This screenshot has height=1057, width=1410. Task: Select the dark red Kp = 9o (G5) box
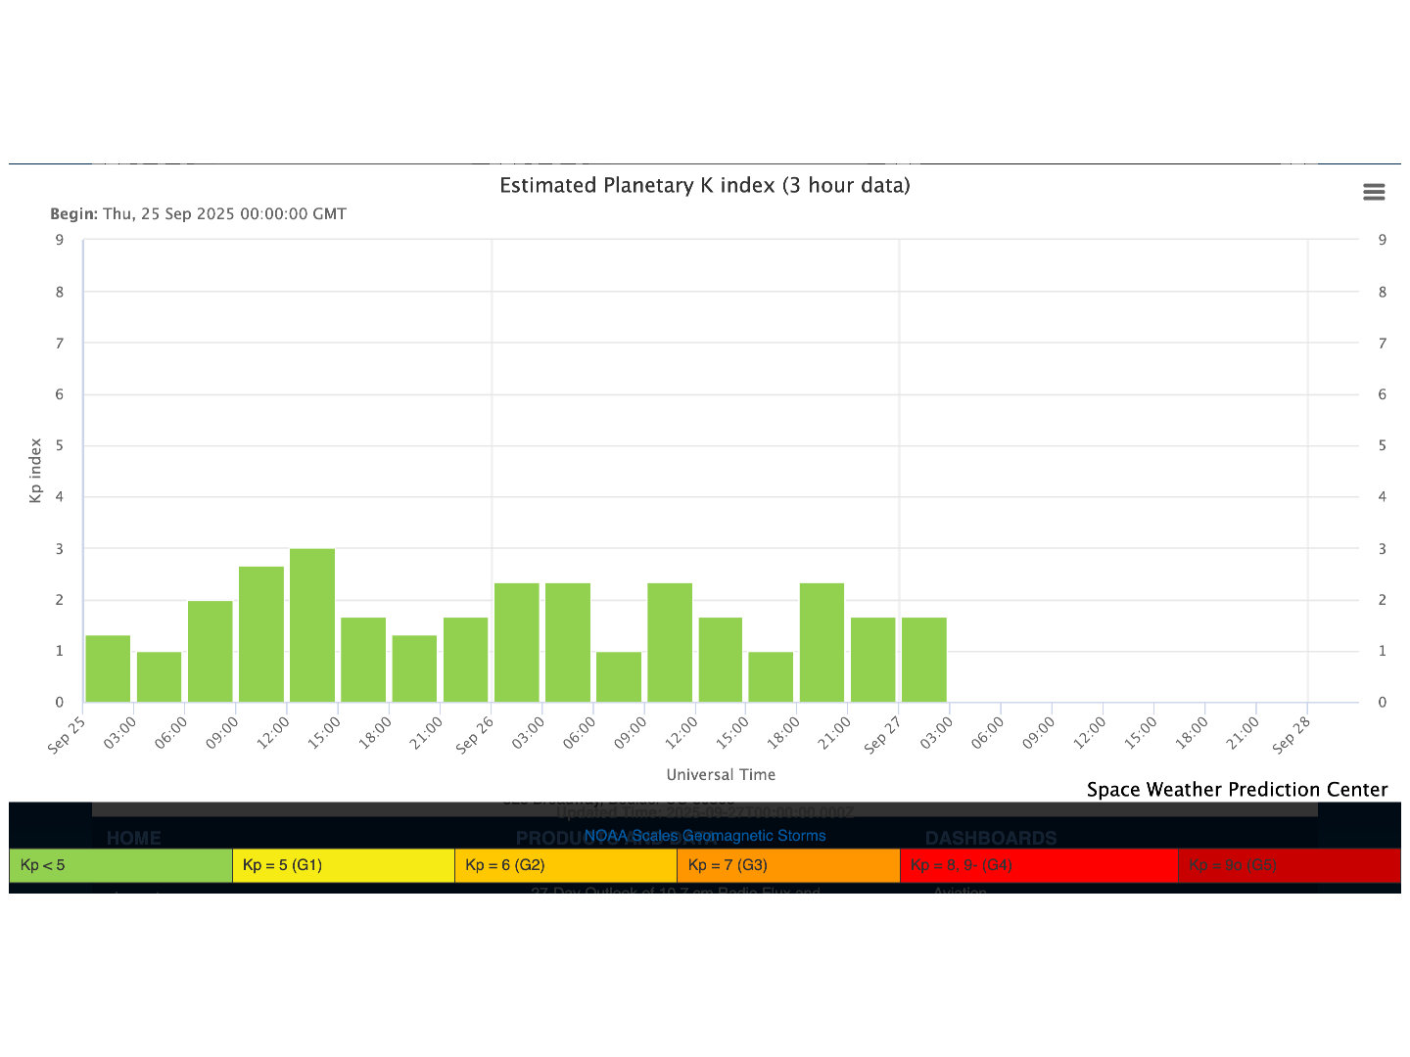coord(1289,865)
